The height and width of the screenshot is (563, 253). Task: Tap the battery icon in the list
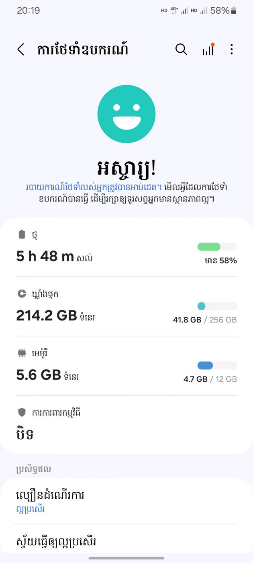tap(22, 234)
